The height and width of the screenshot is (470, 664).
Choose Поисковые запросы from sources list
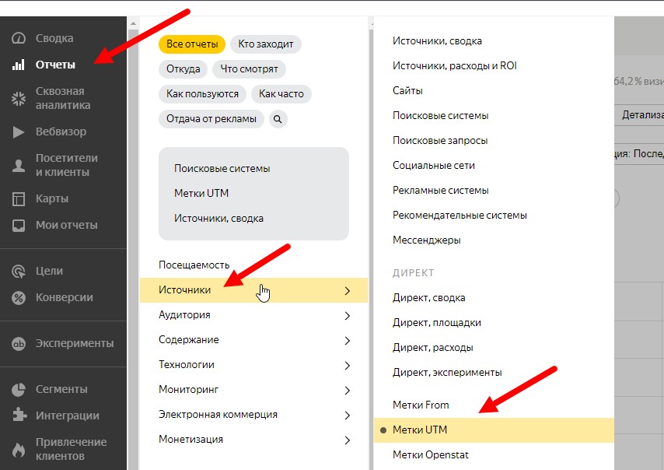440,140
